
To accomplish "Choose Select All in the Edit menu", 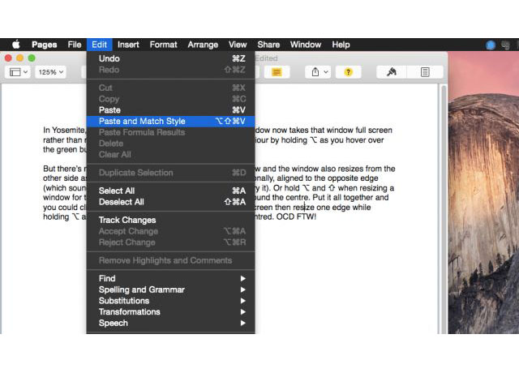I will tap(171, 191).
